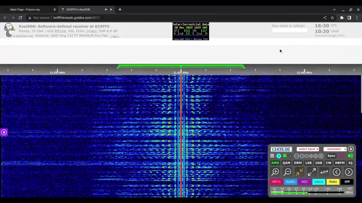
Task: Open the extension dropdown
Action: (335, 149)
